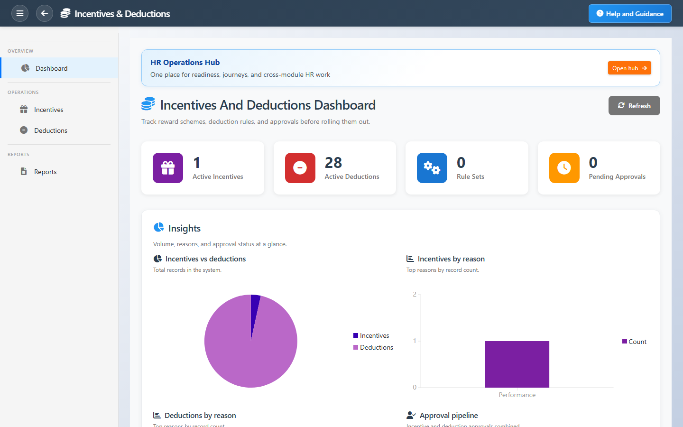This screenshot has height=427, width=683.
Task: Click the Insights pie icon
Action: 158,227
